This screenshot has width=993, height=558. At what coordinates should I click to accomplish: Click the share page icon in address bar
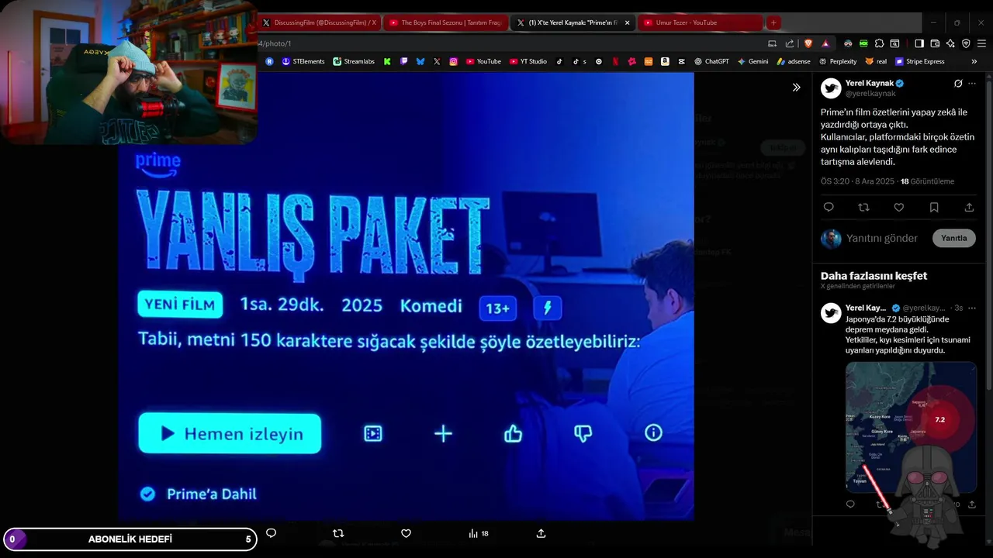[790, 43]
